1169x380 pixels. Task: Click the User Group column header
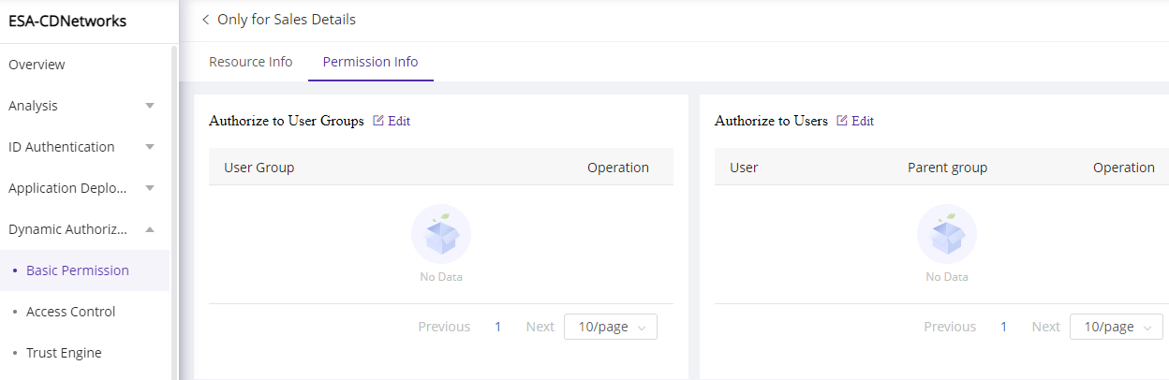(259, 168)
